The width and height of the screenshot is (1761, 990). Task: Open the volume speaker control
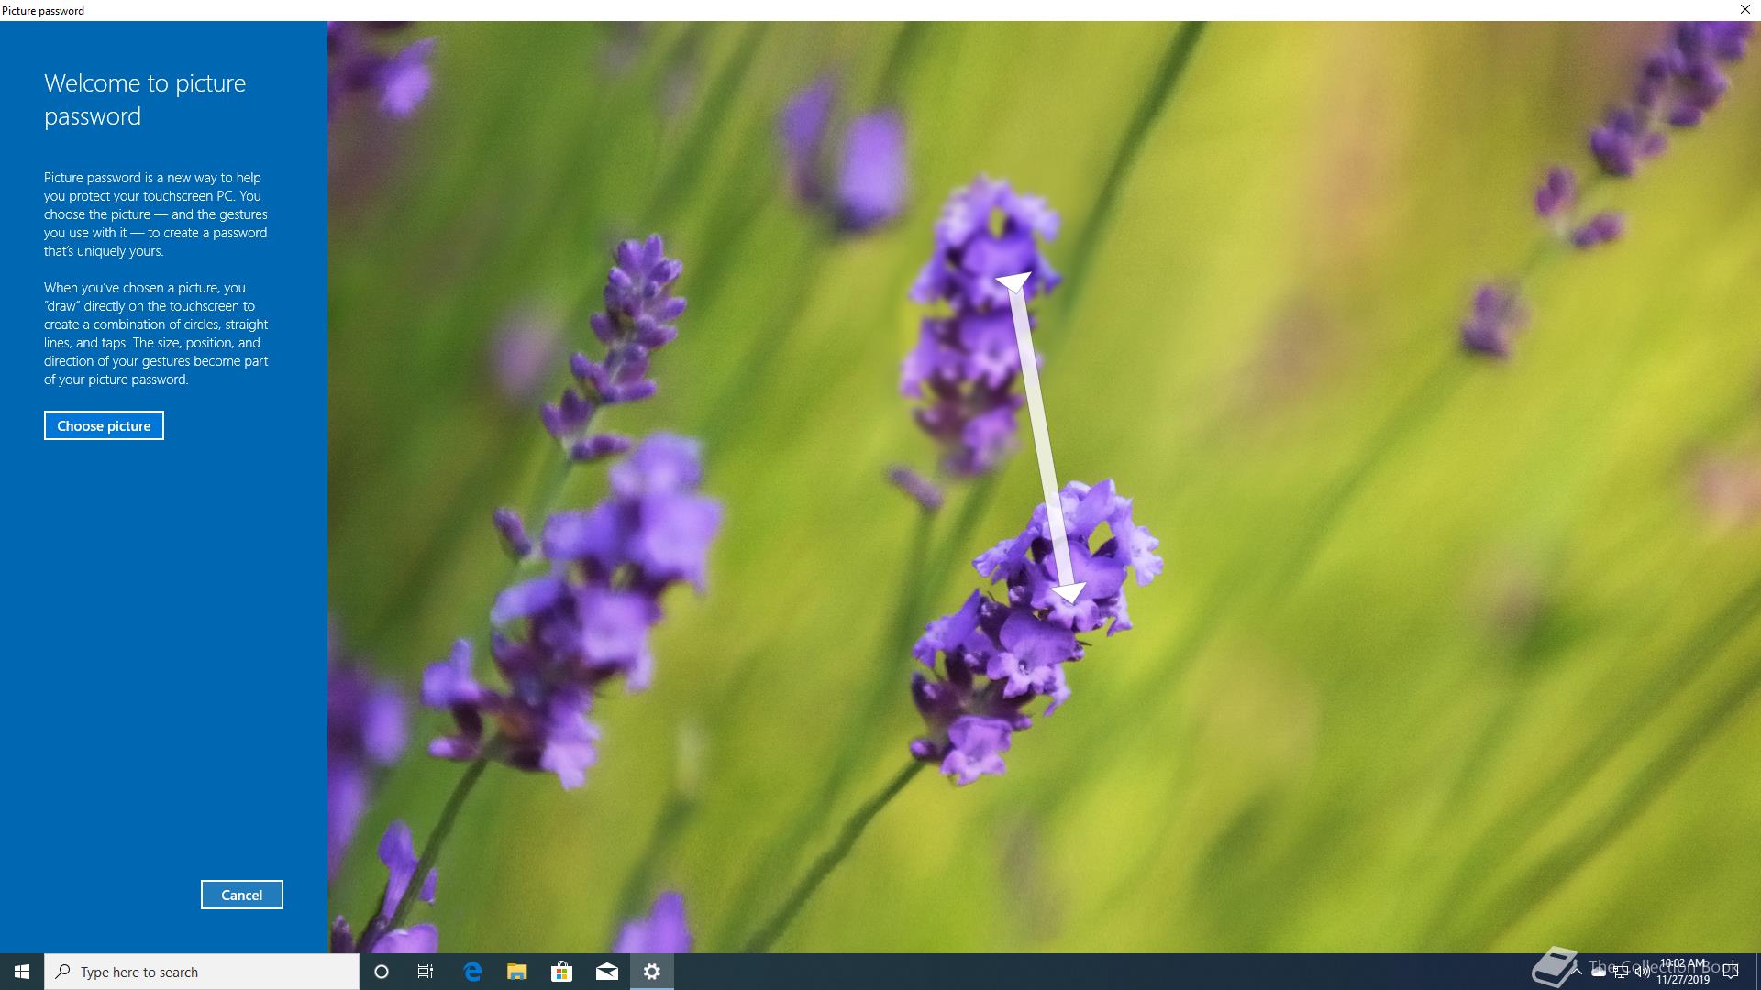click(x=1643, y=972)
